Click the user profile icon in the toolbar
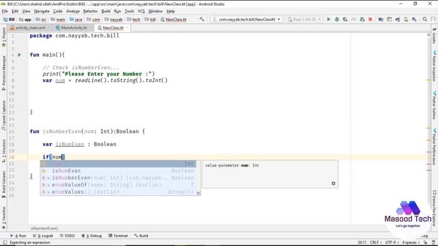Image resolution: width=438 pixels, height=246 pixels. pos(433,19)
